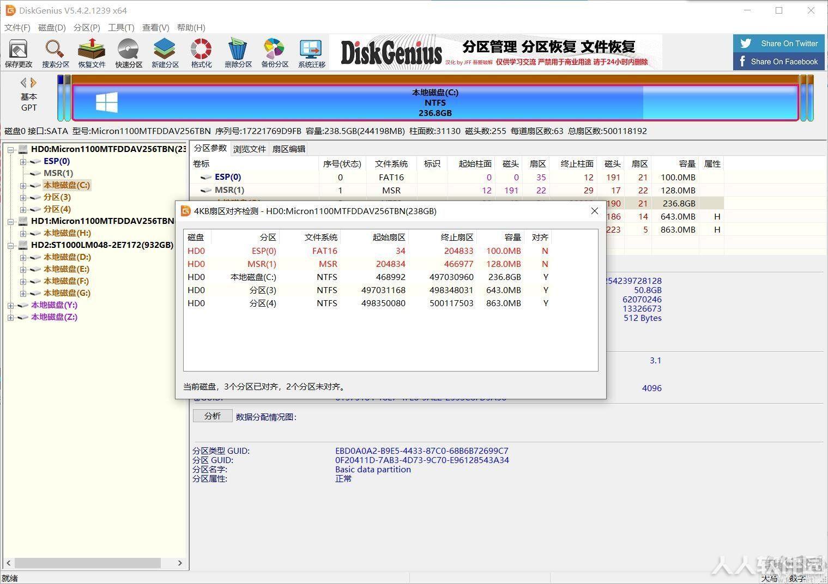The image size is (828, 584).
Task: Launch the 恢复文件 file recovery tool
Action: coord(92,53)
